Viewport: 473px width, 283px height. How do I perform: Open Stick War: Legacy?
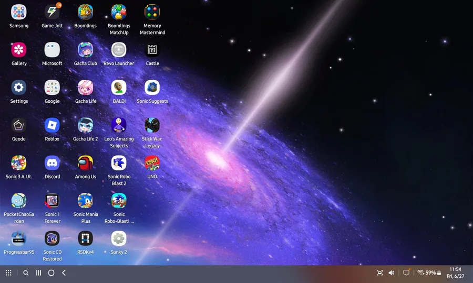152,125
